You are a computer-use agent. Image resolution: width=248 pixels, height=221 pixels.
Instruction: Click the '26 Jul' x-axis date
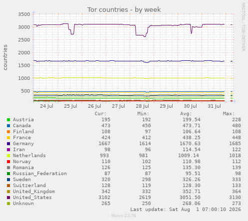(x=94, y=106)
